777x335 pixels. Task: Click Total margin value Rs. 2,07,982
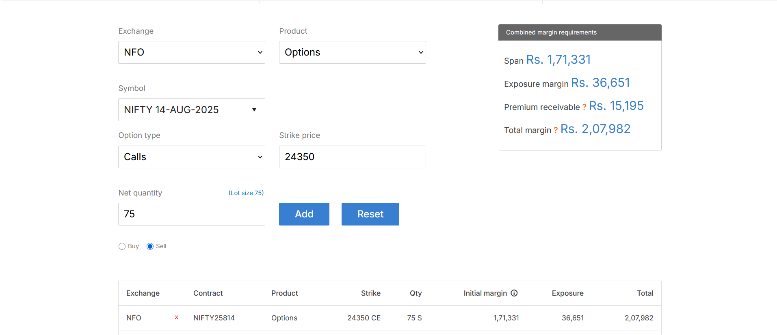click(595, 129)
